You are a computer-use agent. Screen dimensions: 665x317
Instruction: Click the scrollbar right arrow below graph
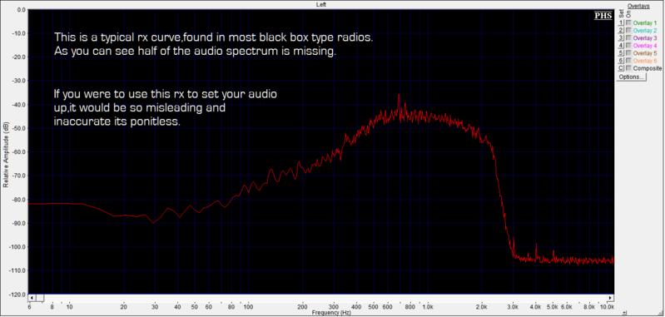pos(611,298)
